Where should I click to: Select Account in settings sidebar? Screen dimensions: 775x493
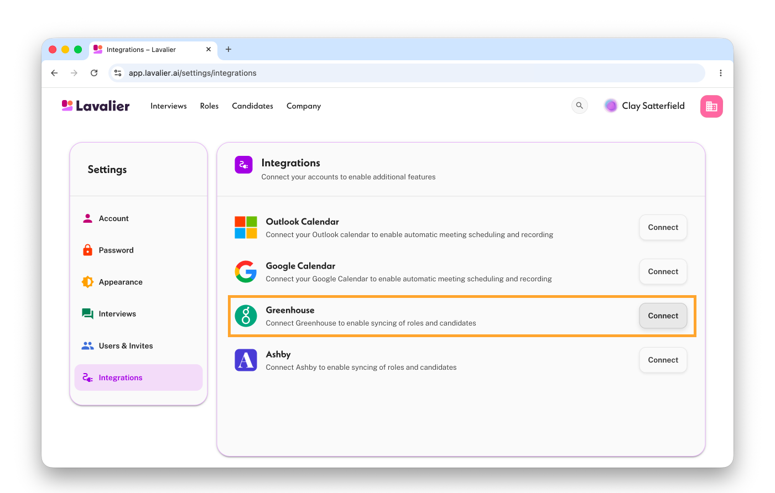(x=138, y=218)
